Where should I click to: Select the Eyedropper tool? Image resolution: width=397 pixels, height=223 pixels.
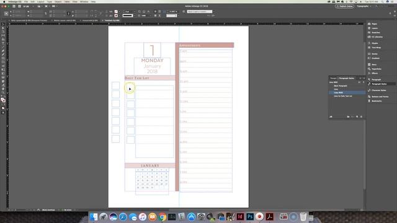tap(3, 85)
